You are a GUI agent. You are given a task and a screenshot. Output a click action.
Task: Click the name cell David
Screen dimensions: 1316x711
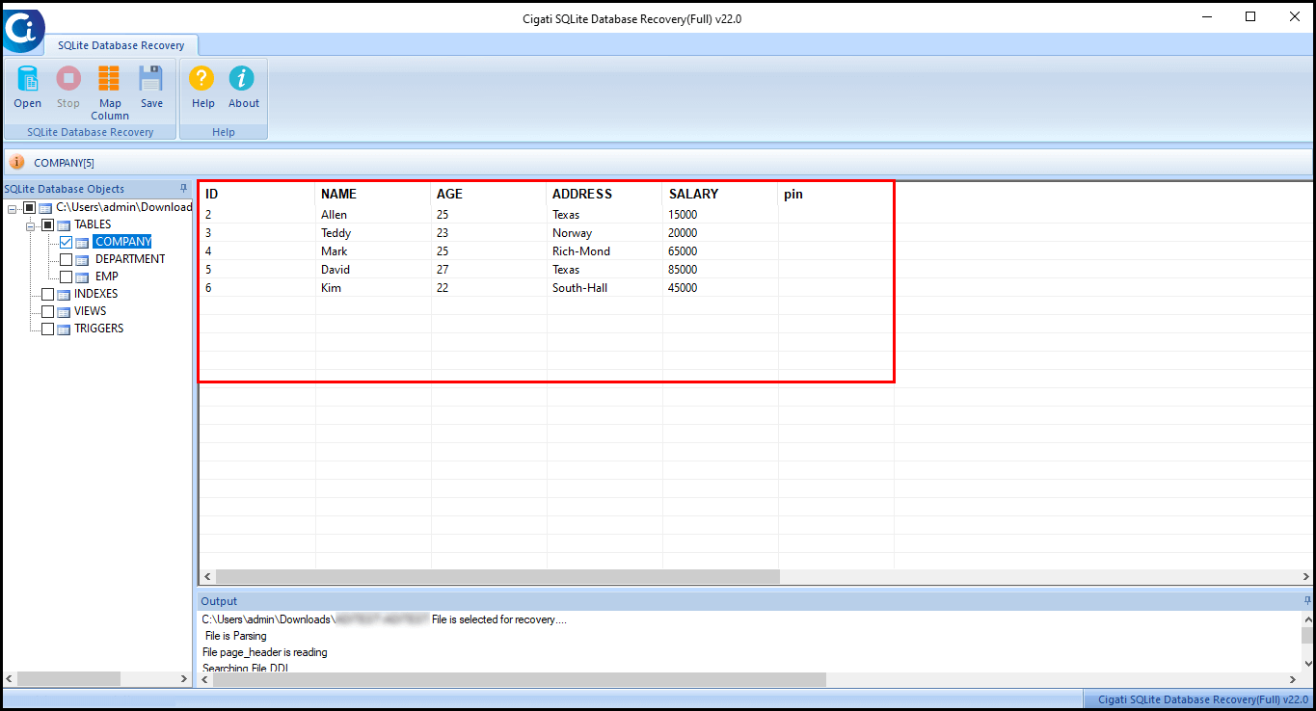373,270
